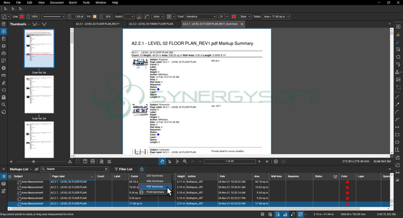Choose CSV Summary from the dropdown
Viewport: 403px width, 218px height.
pyautogui.click(x=155, y=175)
